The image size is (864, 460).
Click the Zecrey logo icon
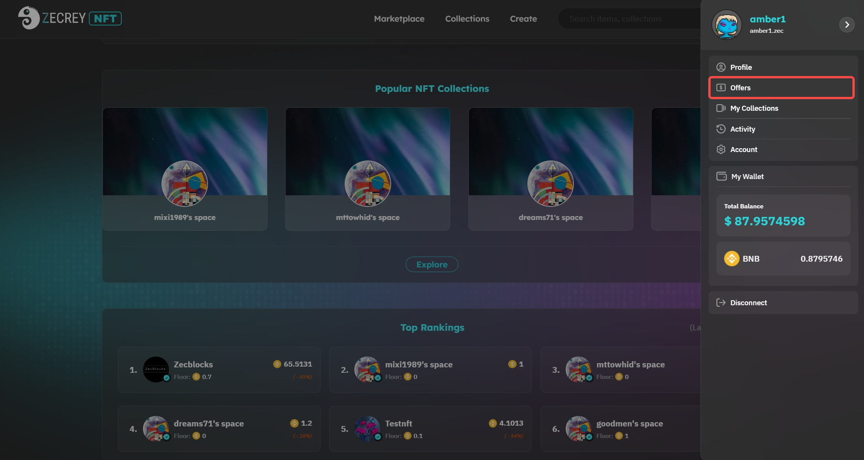tap(29, 18)
